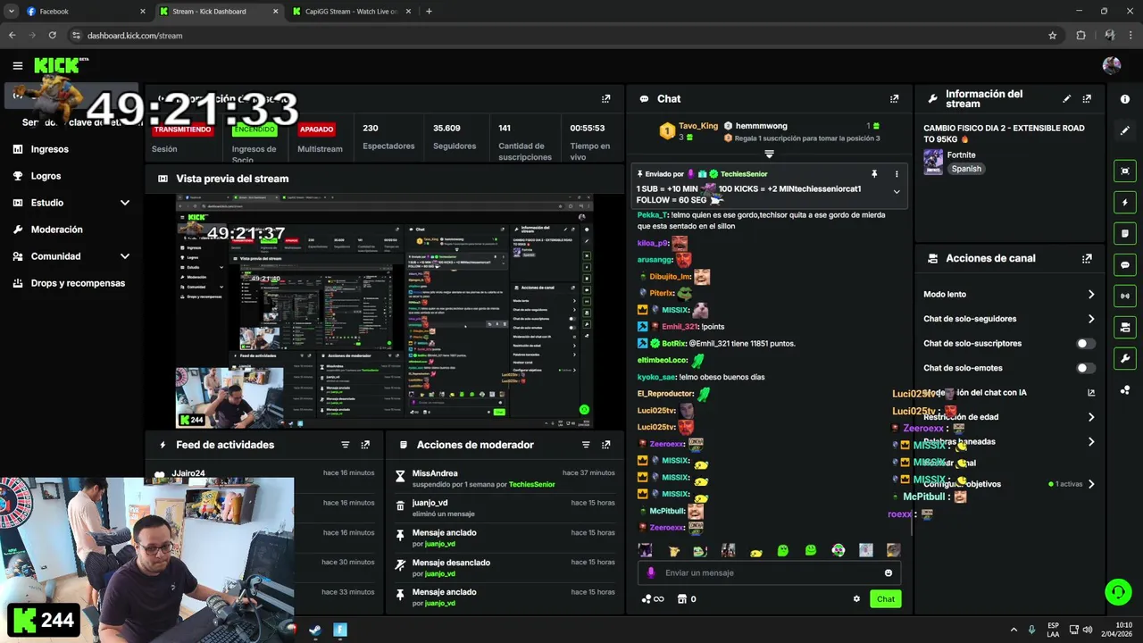Open Modo lento options arrow
Image resolution: width=1143 pixels, height=643 pixels.
(x=1091, y=295)
